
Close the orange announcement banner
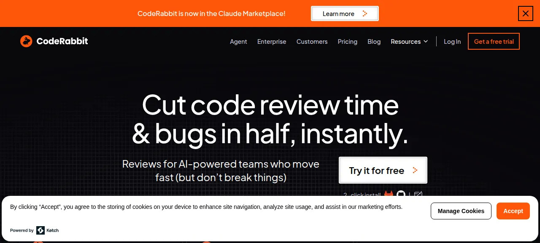point(526,13)
